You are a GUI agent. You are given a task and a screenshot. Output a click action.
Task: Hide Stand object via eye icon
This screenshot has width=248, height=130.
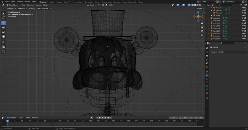(242, 15)
